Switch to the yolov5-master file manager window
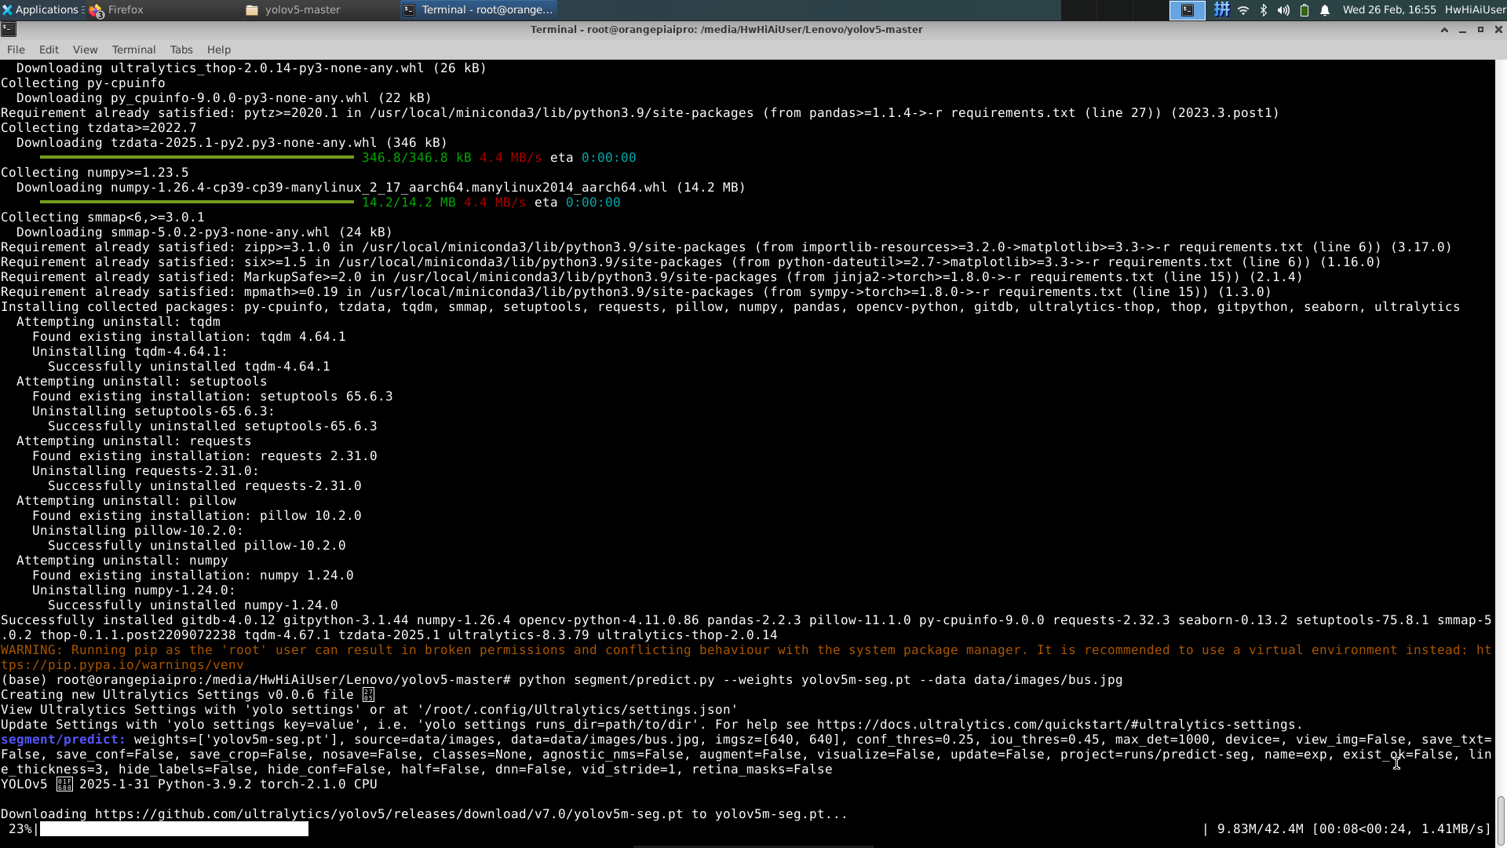The width and height of the screenshot is (1507, 848). coord(302,10)
